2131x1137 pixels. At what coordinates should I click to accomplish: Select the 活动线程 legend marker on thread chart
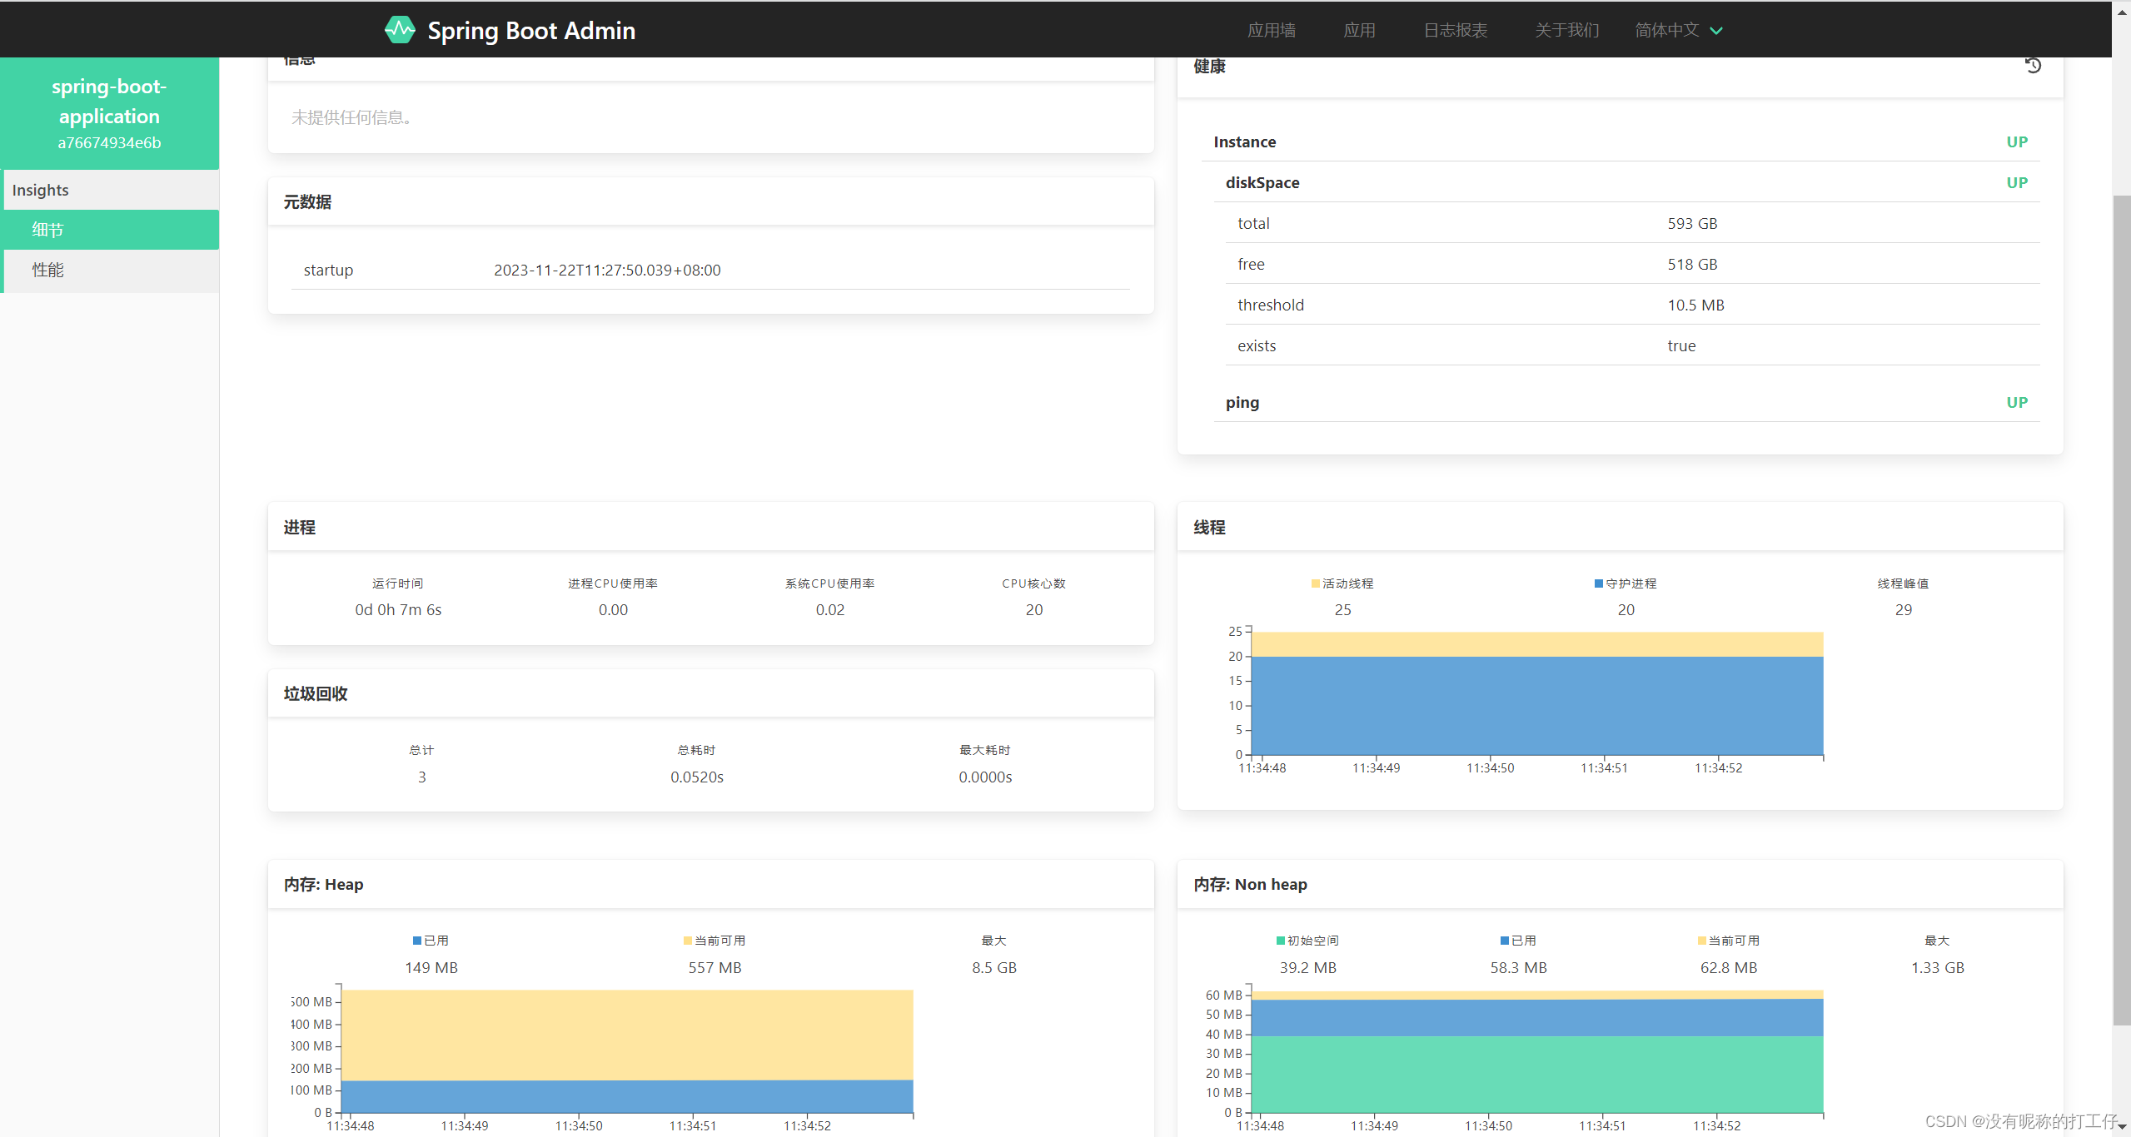click(x=1312, y=583)
